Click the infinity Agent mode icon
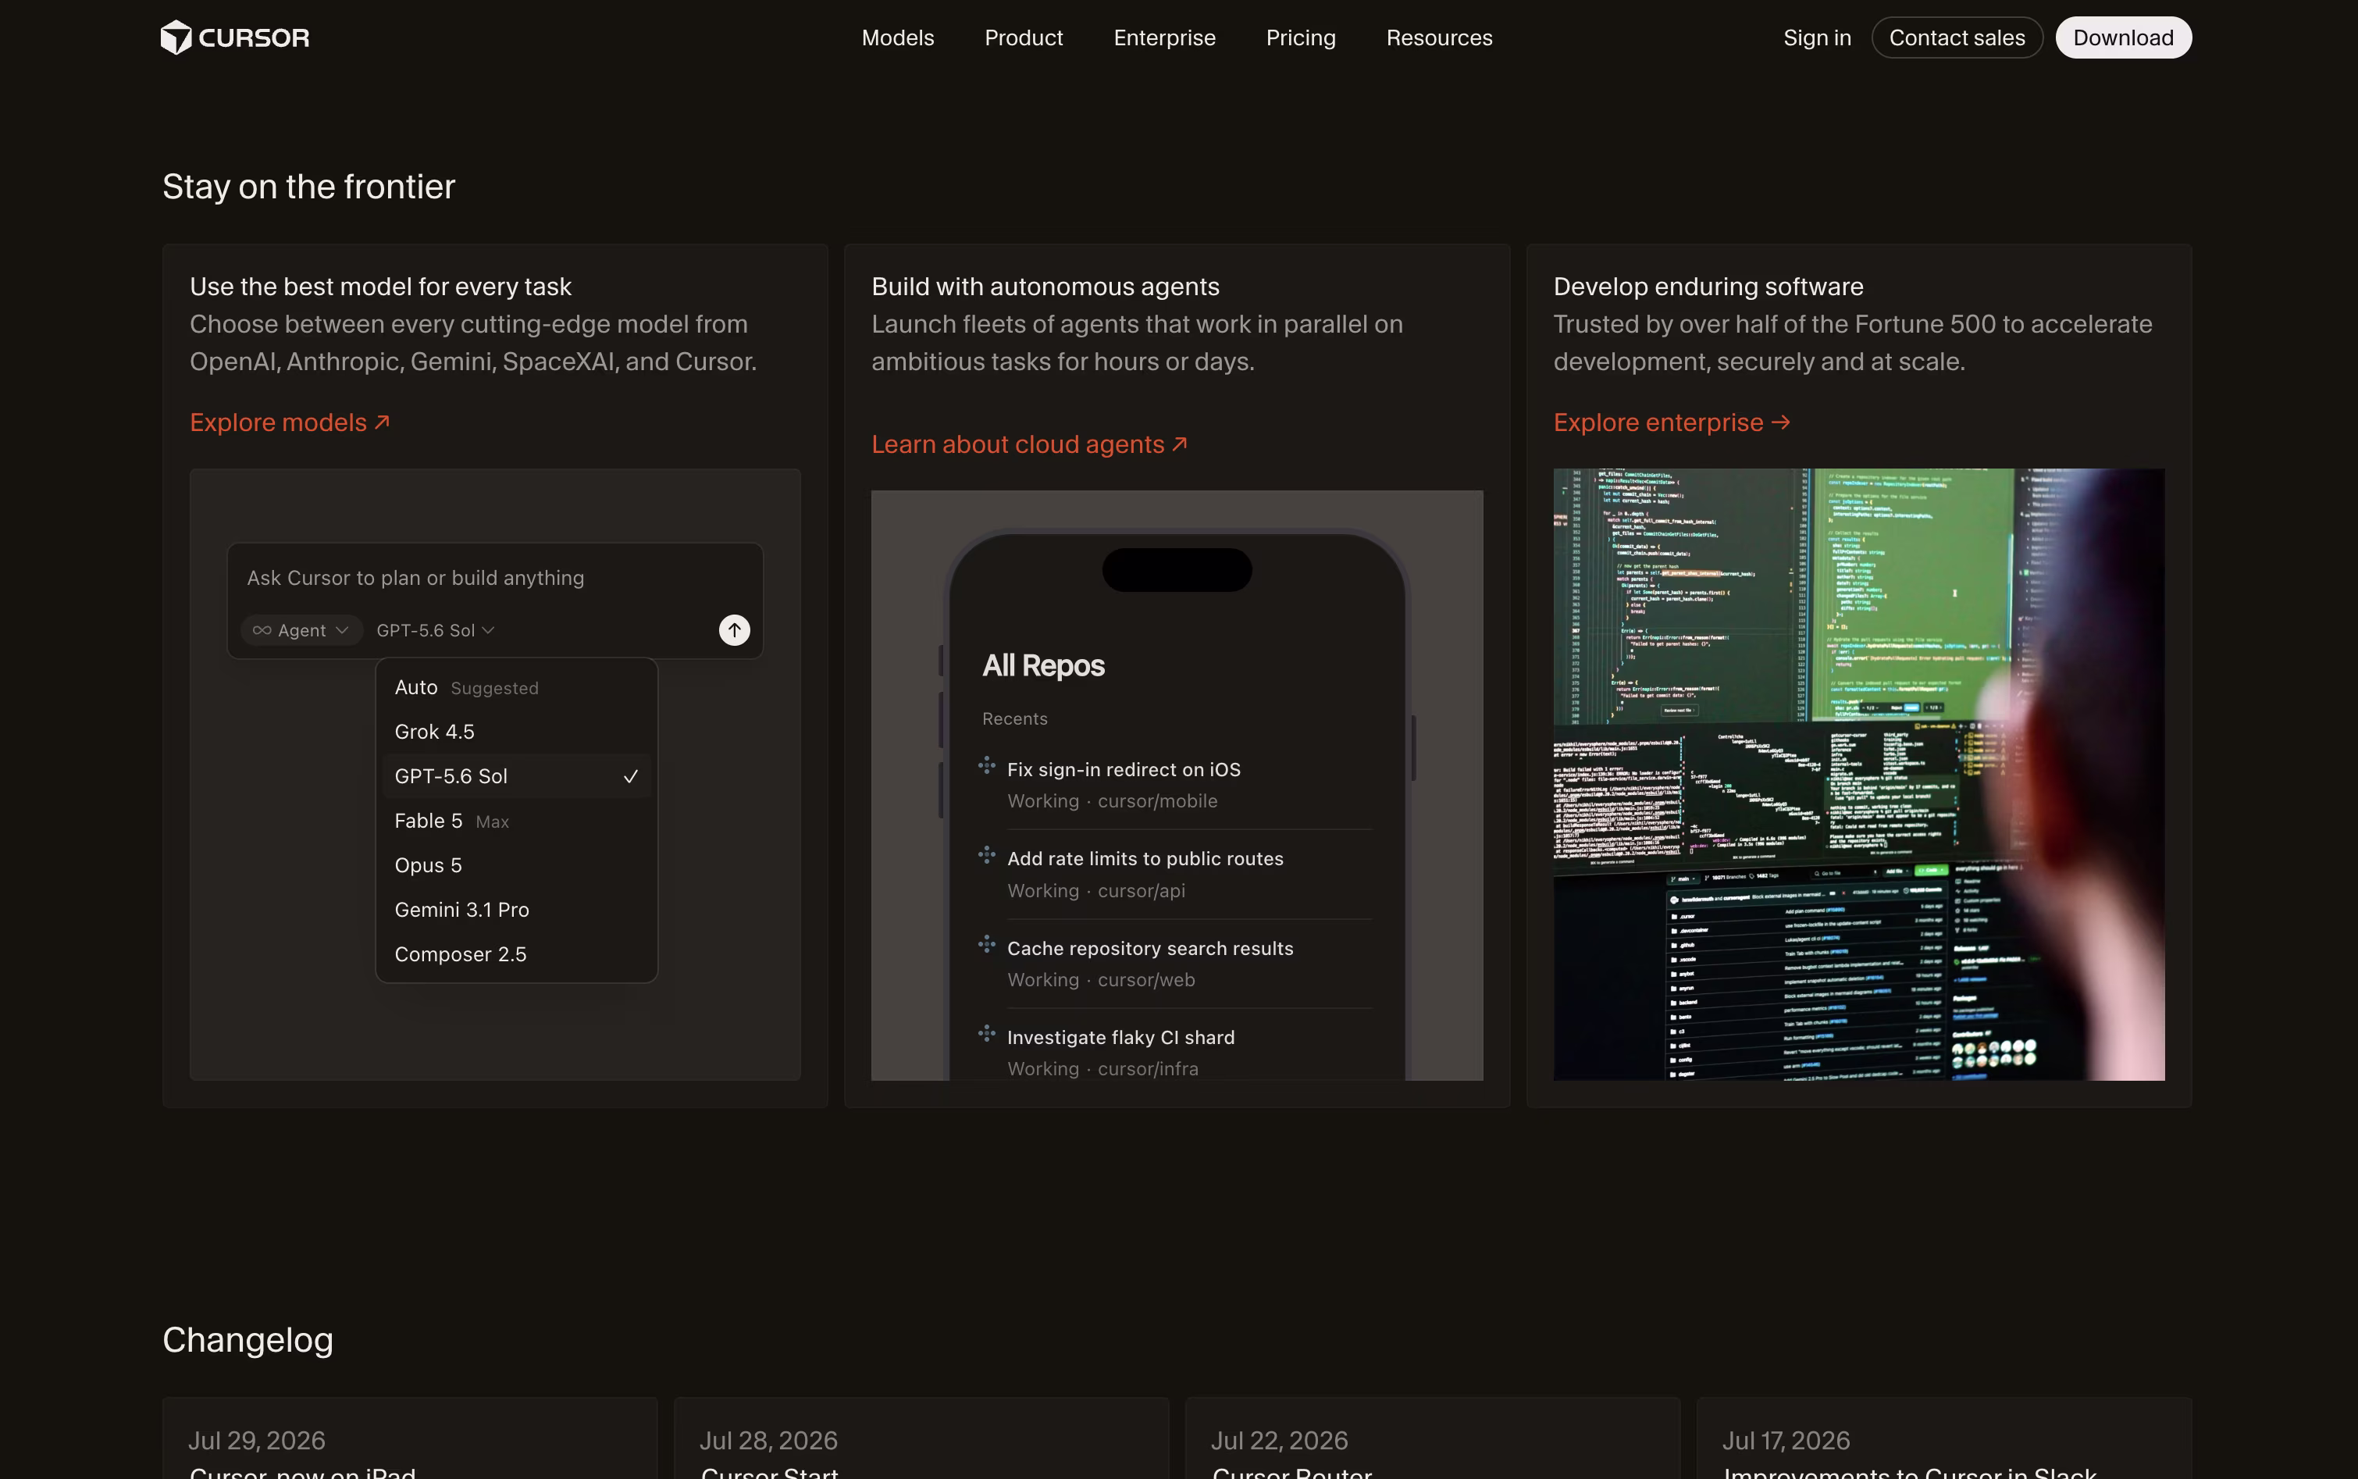 click(262, 630)
